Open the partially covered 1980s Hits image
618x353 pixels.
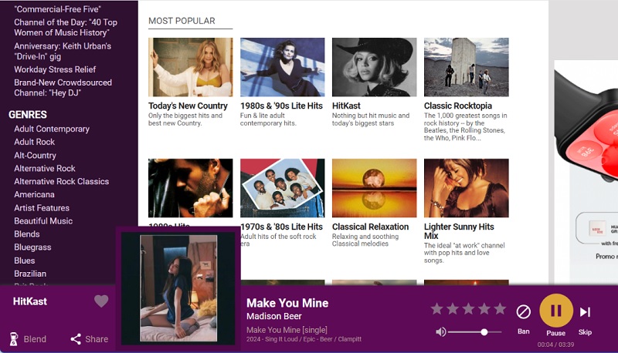click(190, 188)
